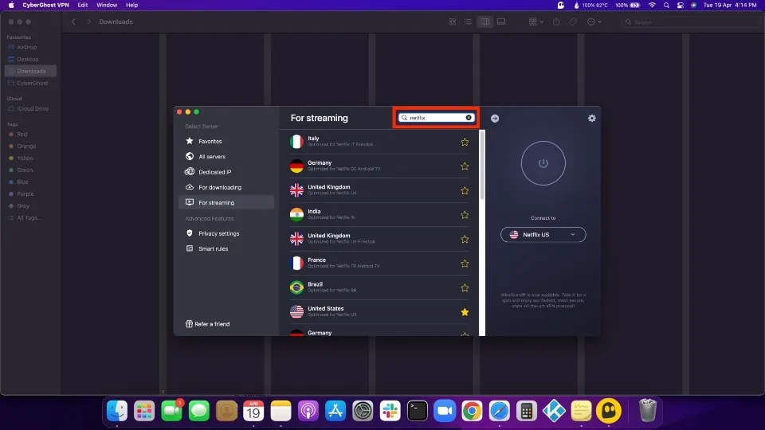Open Control Center in menu bar
Viewport: 765px width, 430px height.
680,5
